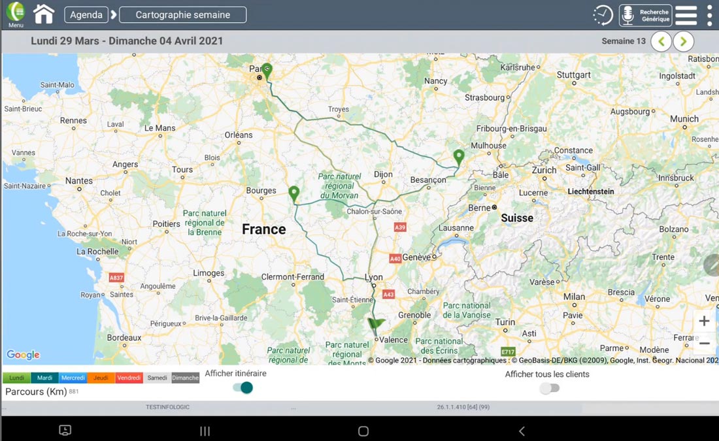Click the Munich label on the map
719x441 pixels.
point(684,119)
